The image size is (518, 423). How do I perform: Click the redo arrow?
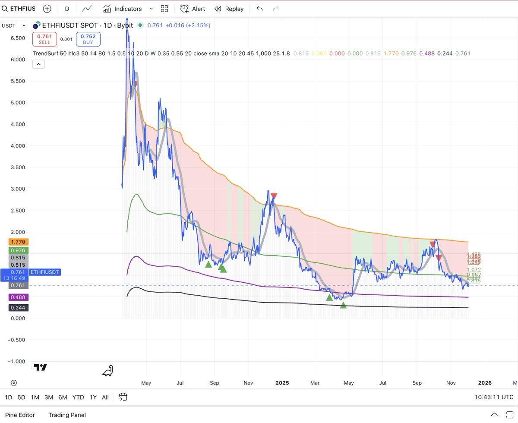pos(275,8)
